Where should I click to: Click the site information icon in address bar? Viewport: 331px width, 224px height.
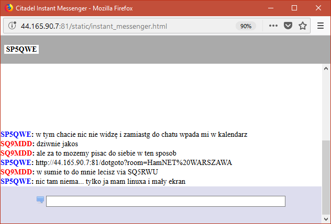(x=12, y=26)
